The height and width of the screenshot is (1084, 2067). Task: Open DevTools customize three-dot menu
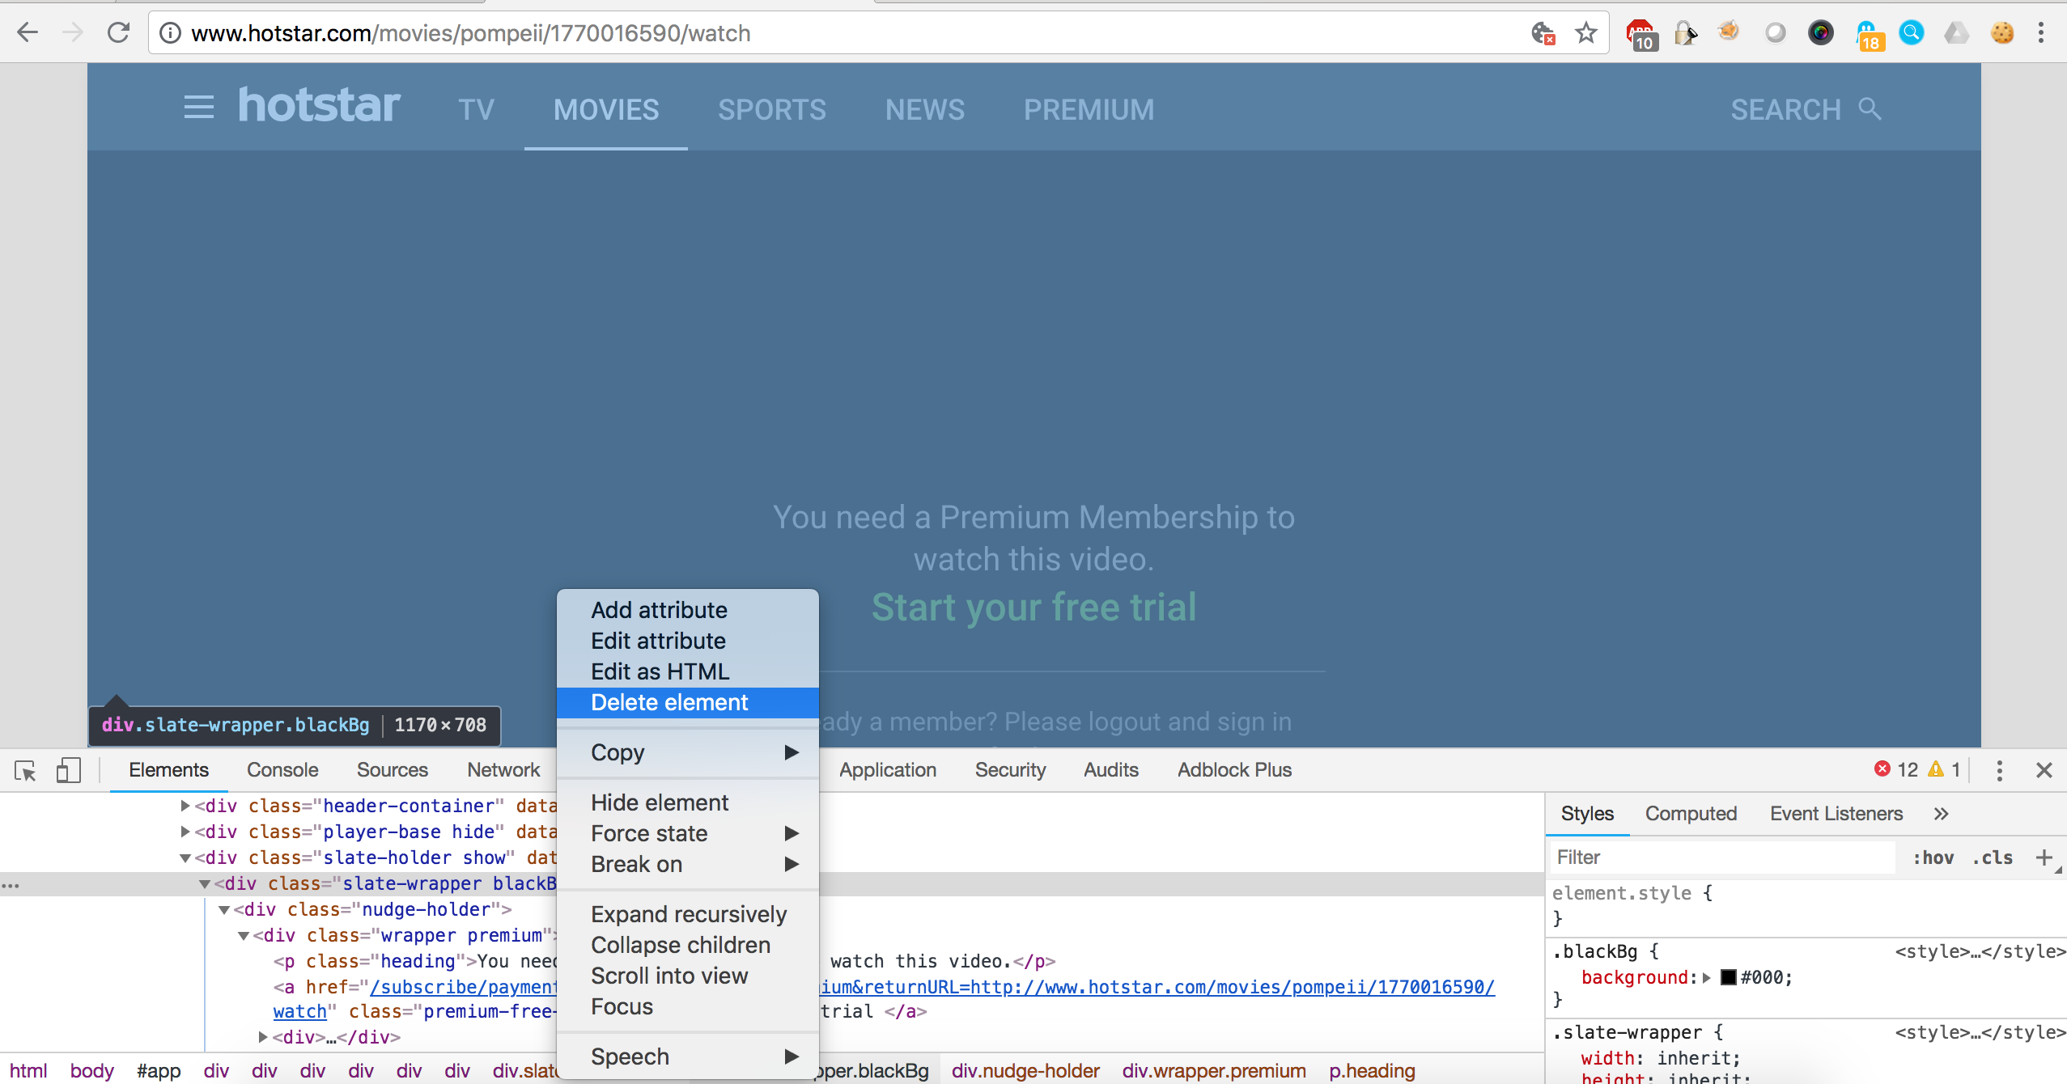click(x=1999, y=770)
